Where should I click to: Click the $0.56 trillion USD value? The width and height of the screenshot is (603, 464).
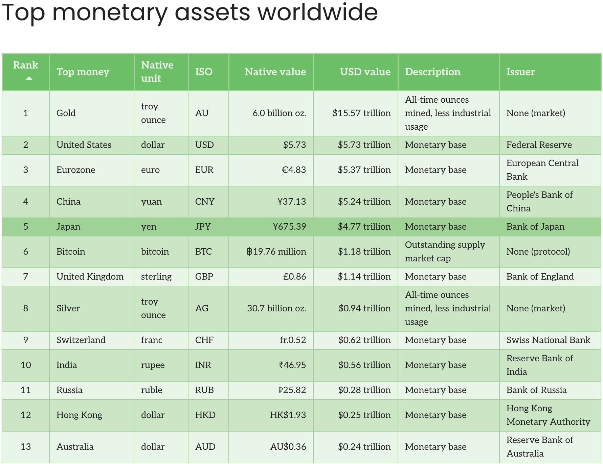(364, 365)
